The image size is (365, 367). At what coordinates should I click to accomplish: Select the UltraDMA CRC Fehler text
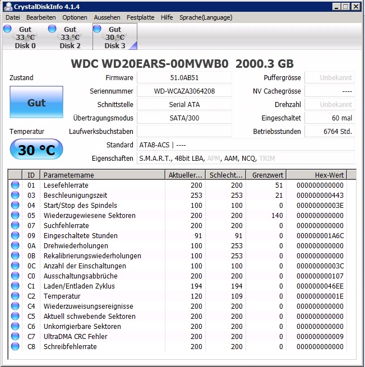76,336
